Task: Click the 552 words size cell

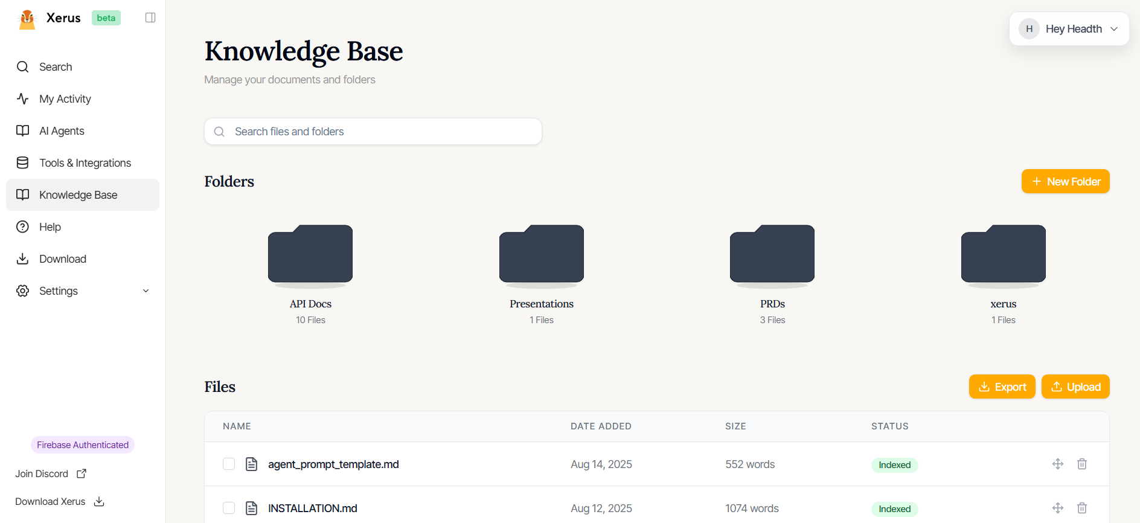Action: pos(750,464)
